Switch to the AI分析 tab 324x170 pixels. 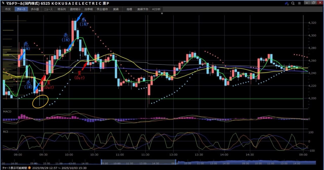(156, 9)
